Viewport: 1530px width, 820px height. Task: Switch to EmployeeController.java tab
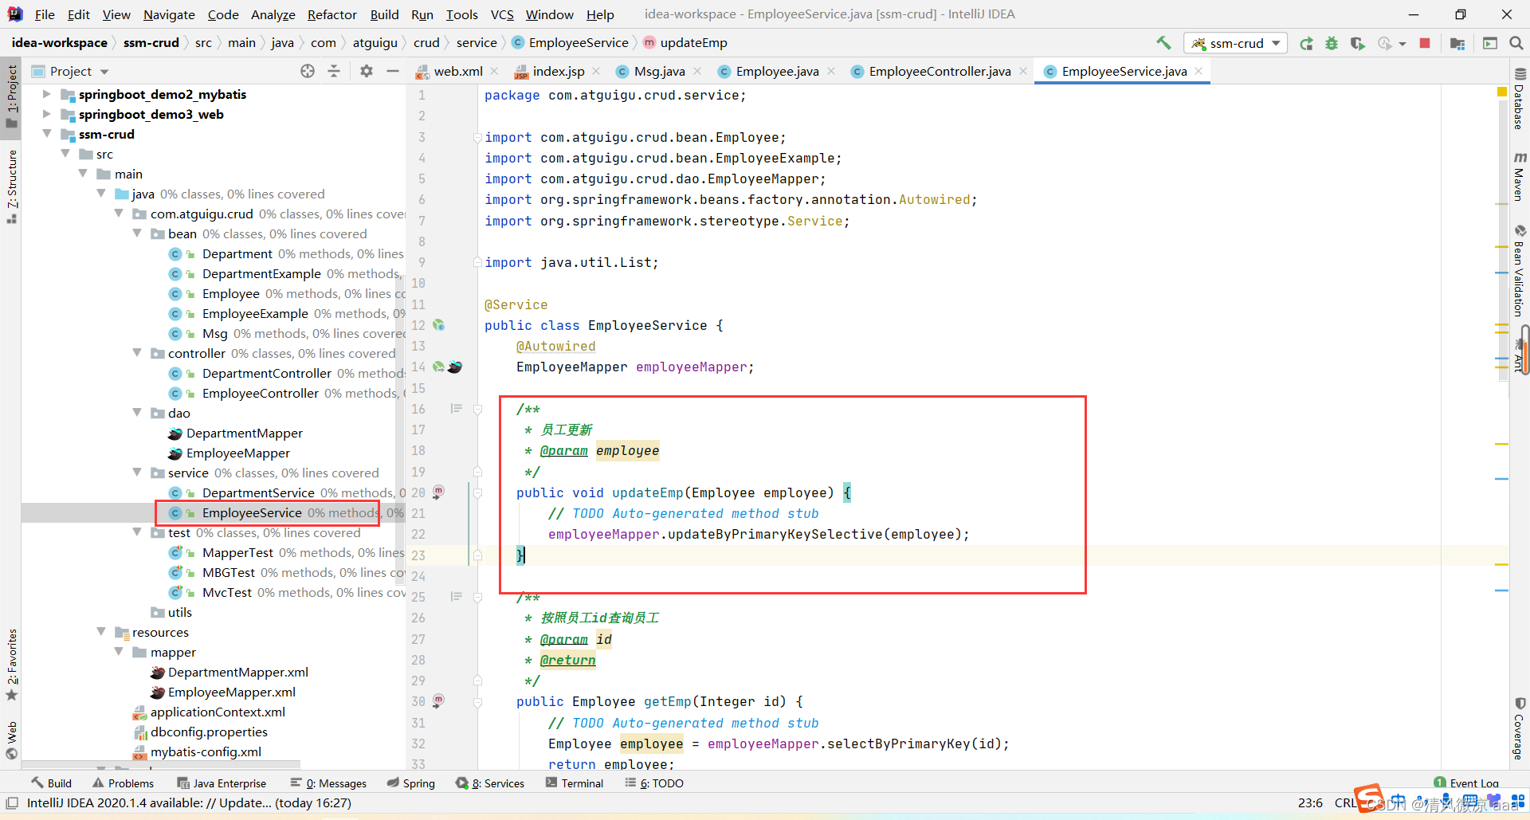click(940, 71)
